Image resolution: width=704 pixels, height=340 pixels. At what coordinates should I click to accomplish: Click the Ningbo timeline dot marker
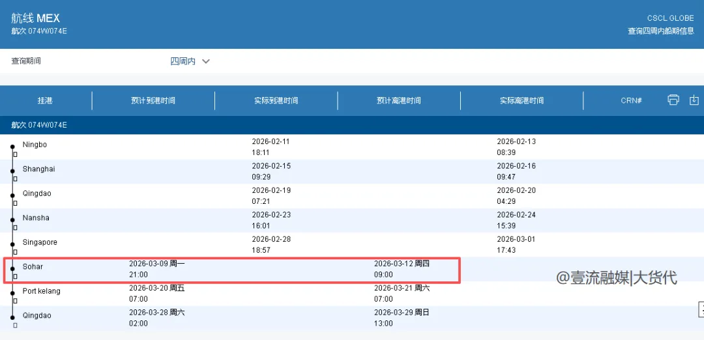pos(12,147)
